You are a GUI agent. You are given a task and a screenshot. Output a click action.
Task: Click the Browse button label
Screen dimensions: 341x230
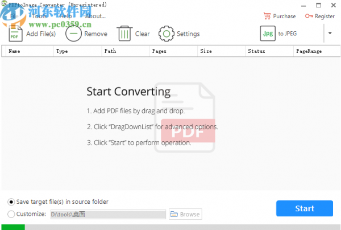tap(190, 214)
